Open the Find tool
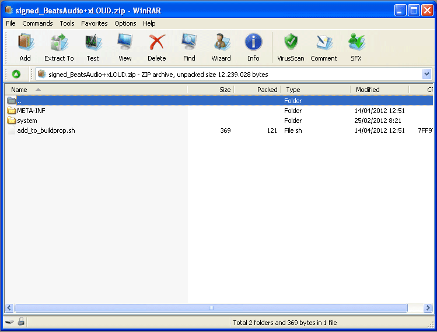The width and height of the screenshot is (437, 332). pyautogui.click(x=189, y=42)
